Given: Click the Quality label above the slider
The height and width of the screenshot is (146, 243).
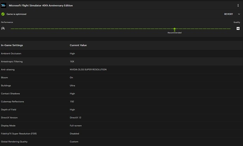Looking at the screenshot, I should coord(237,22).
